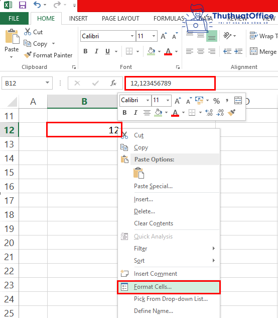Choose Format Cells from context menu
The width and height of the screenshot is (278, 318).
[169, 287]
